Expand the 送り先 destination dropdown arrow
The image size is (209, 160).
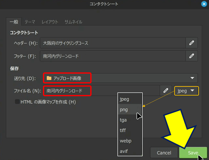click(192, 78)
